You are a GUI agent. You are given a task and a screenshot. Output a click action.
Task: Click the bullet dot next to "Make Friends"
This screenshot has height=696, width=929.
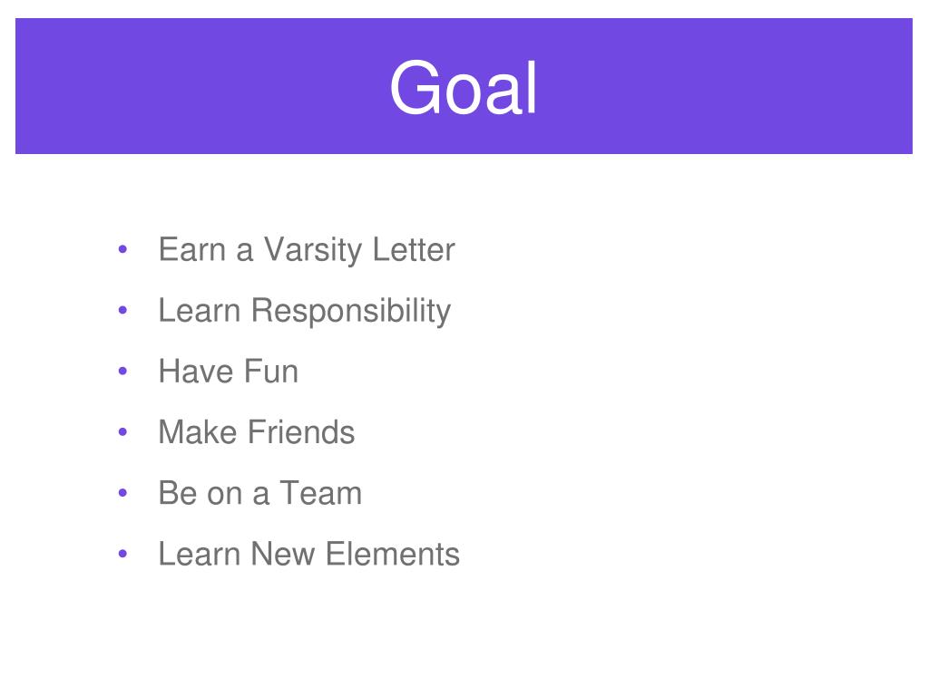(122, 432)
